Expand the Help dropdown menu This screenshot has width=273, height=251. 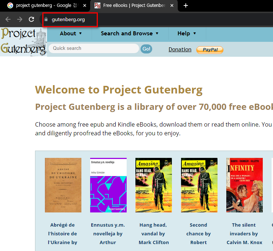[x=187, y=33]
